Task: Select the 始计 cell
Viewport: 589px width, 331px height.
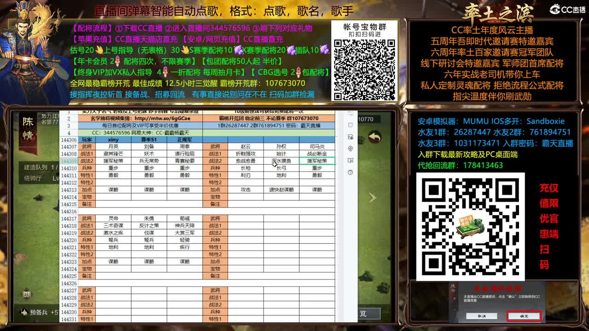Action: point(281,154)
